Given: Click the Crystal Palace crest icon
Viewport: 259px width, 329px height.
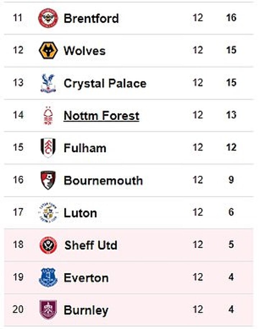Looking at the screenshot, I should click(48, 83).
